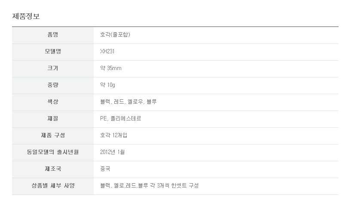
Task: Select the 호각(줄포함) product name value
Action: (115, 35)
